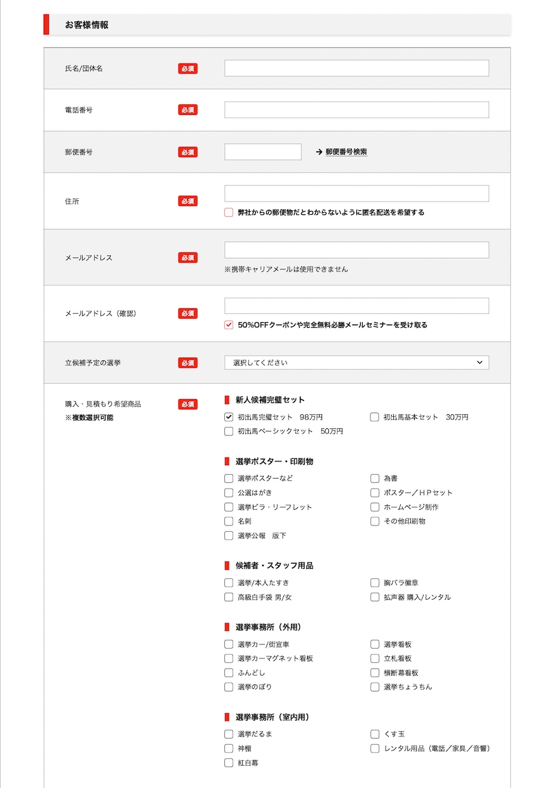
Task: Tick the ふんどし checkbox
Action: point(229,672)
